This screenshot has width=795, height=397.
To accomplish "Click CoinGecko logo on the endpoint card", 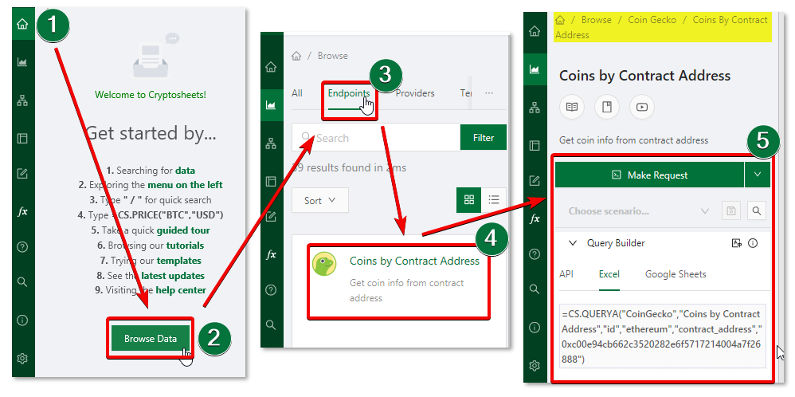I will [x=324, y=264].
